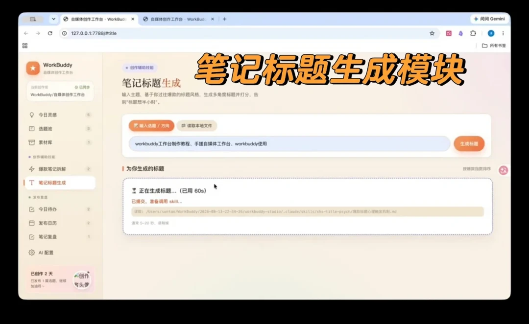The image size is (529, 324).
Task: Open AI 配置 settings in sidebar
Action: coord(60,253)
